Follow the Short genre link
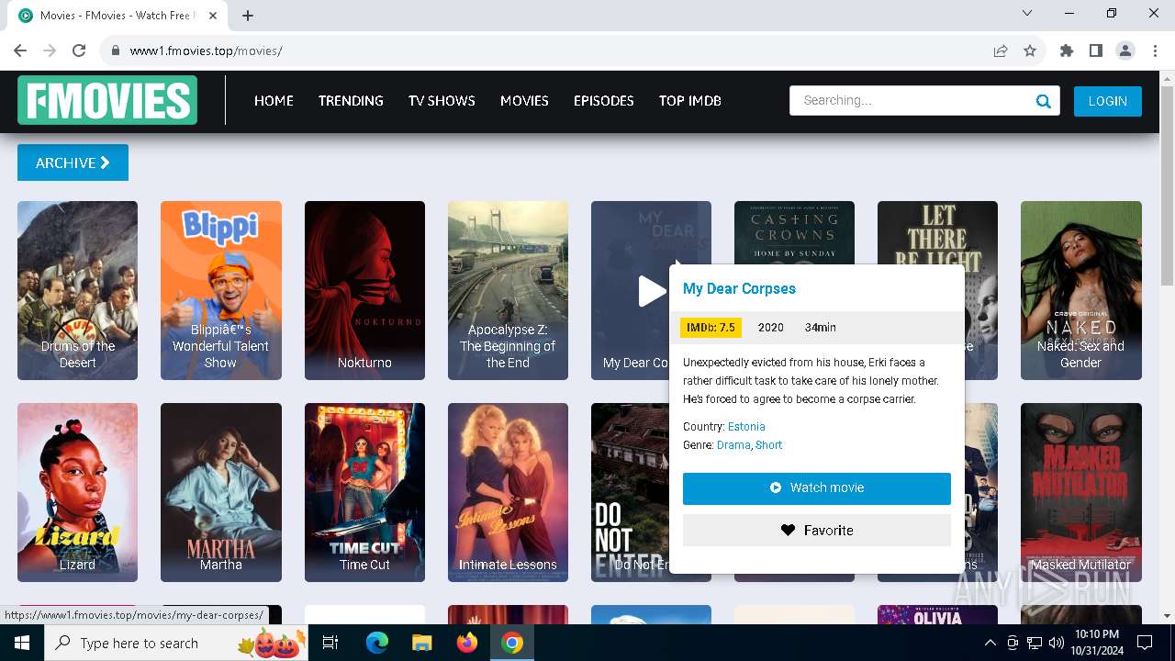 click(x=768, y=445)
